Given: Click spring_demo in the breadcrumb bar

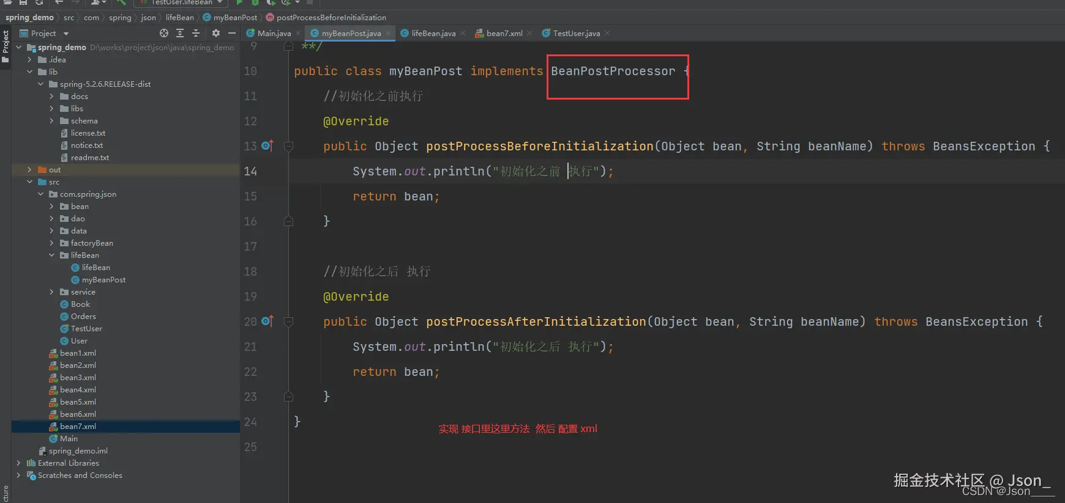Looking at the screenshot, I should click(29, 17).
